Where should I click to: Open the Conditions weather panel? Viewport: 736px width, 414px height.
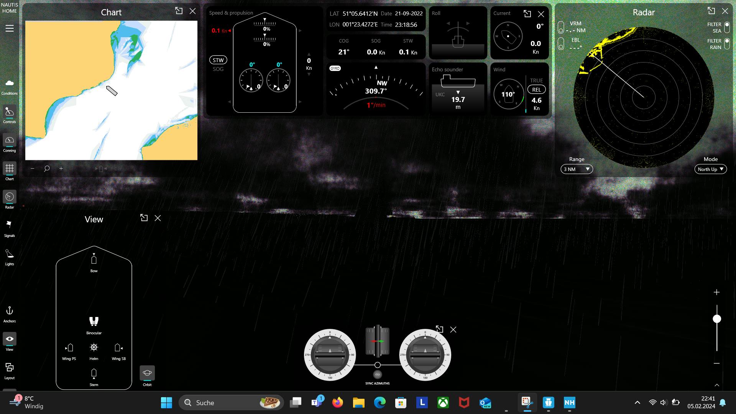10,86
